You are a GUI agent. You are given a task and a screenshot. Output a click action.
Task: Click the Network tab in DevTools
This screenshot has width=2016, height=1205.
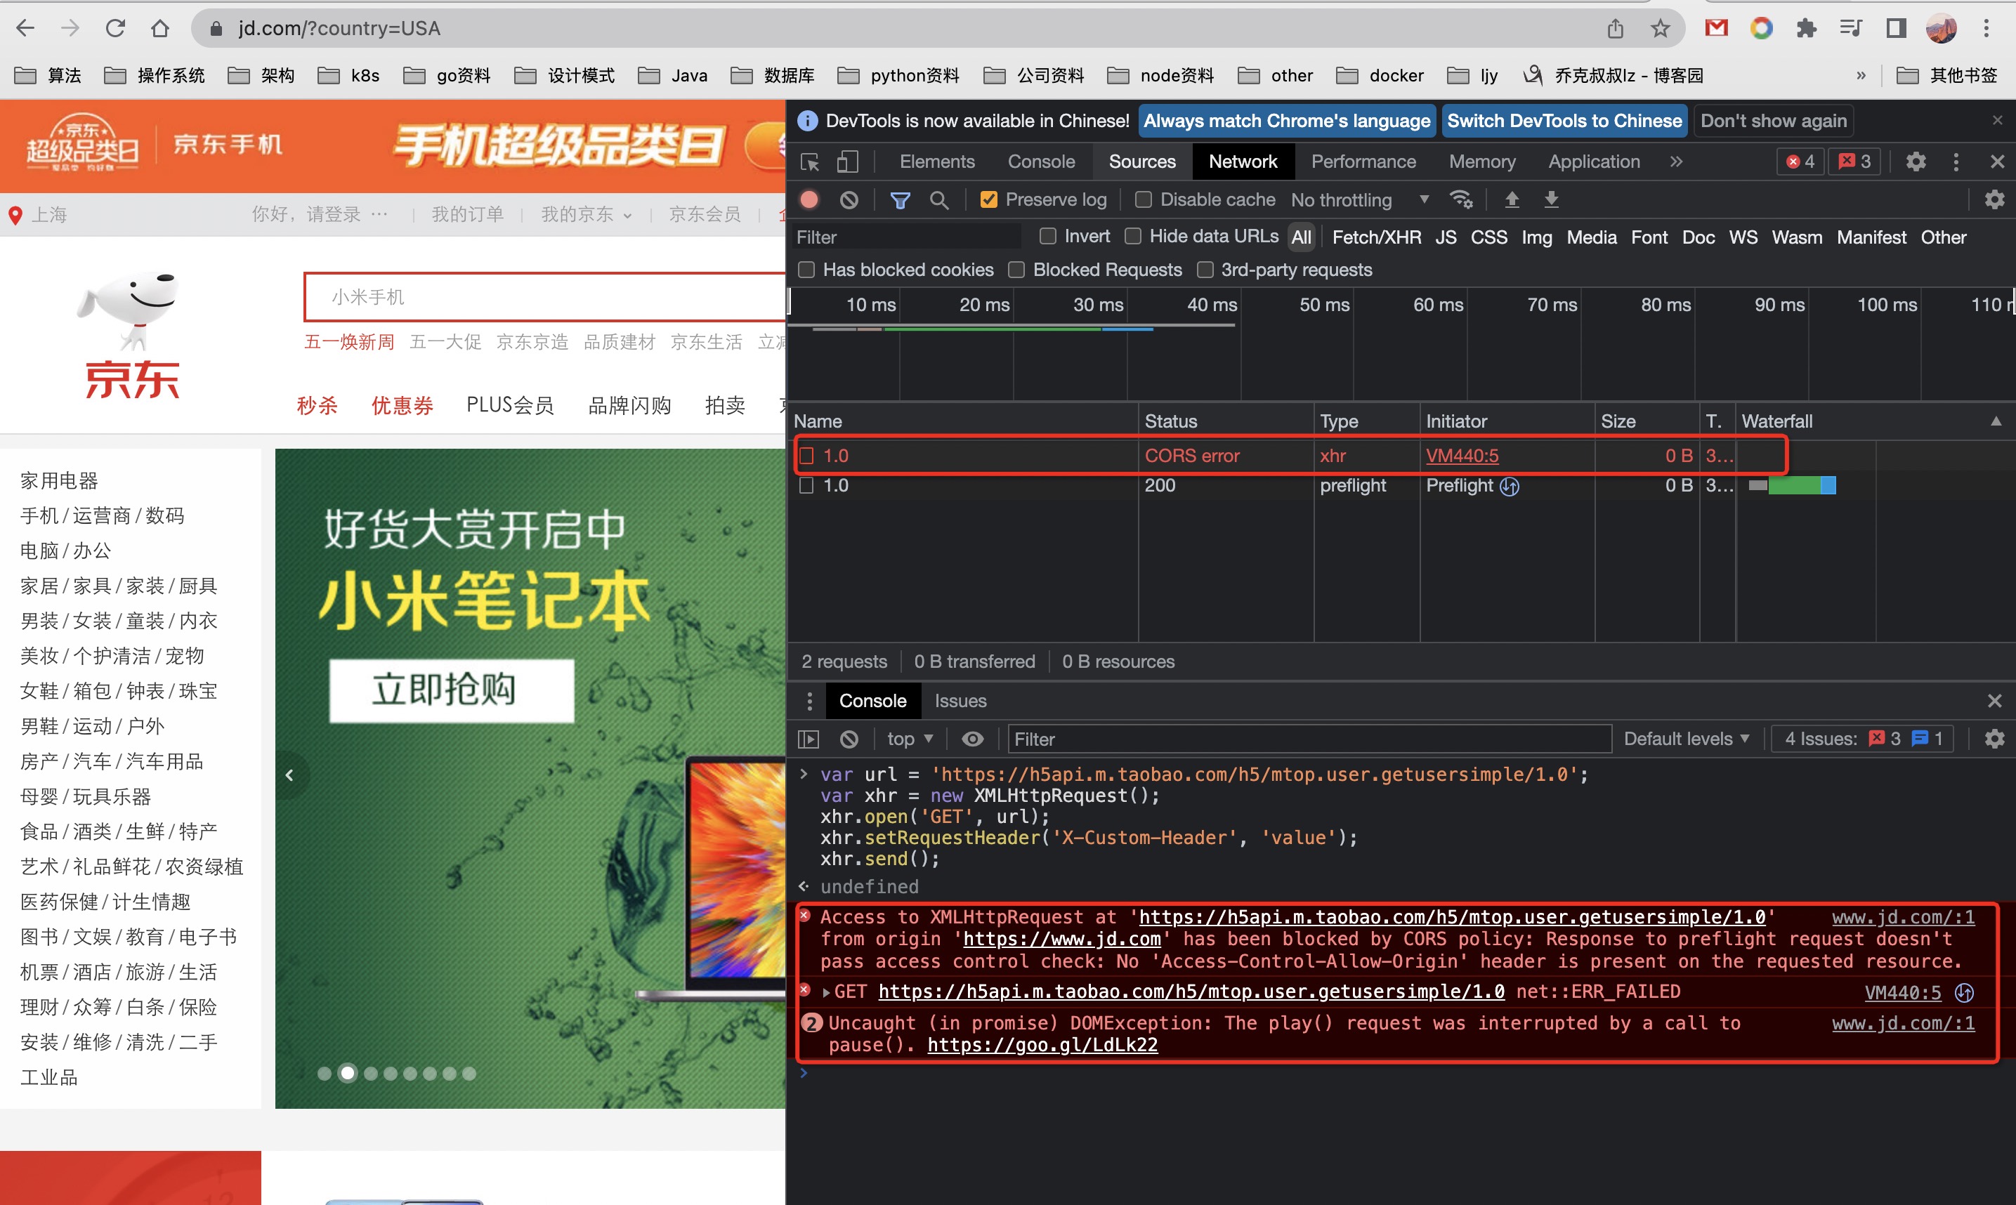1241,161
